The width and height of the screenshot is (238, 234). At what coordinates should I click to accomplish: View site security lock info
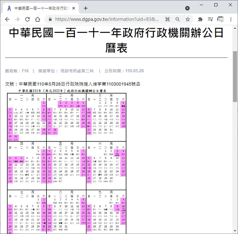click(50, 19)
